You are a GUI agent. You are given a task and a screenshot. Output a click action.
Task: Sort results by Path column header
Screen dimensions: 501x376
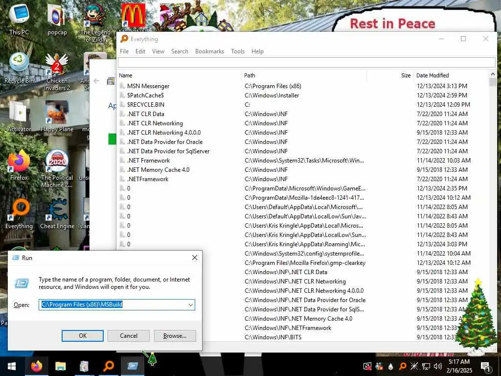[304, 75]
